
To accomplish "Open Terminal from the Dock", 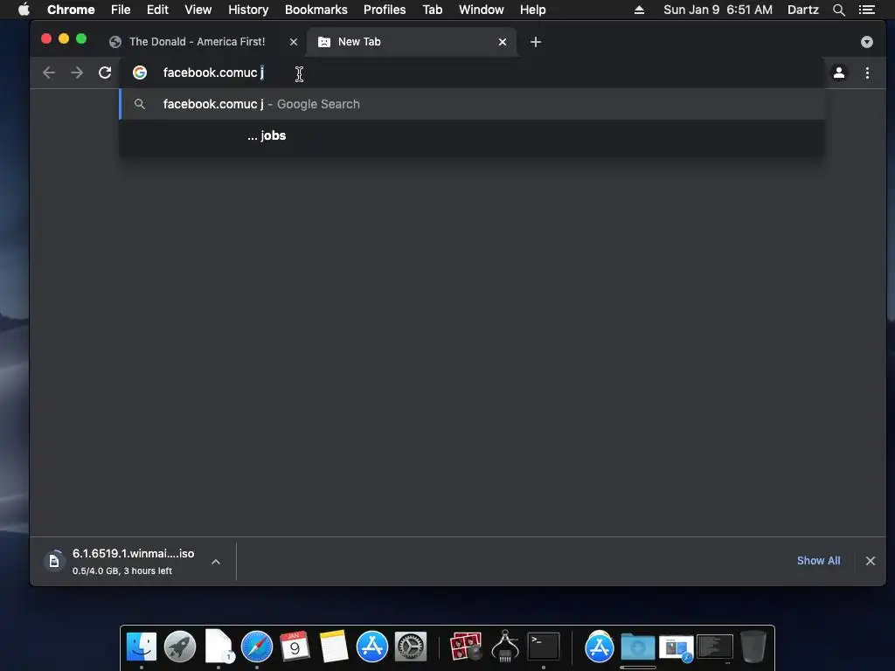I will 544,647.
